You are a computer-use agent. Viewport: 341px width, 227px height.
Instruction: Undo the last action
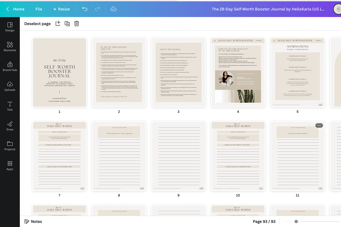pyautogui.click(x=85, y=9)
